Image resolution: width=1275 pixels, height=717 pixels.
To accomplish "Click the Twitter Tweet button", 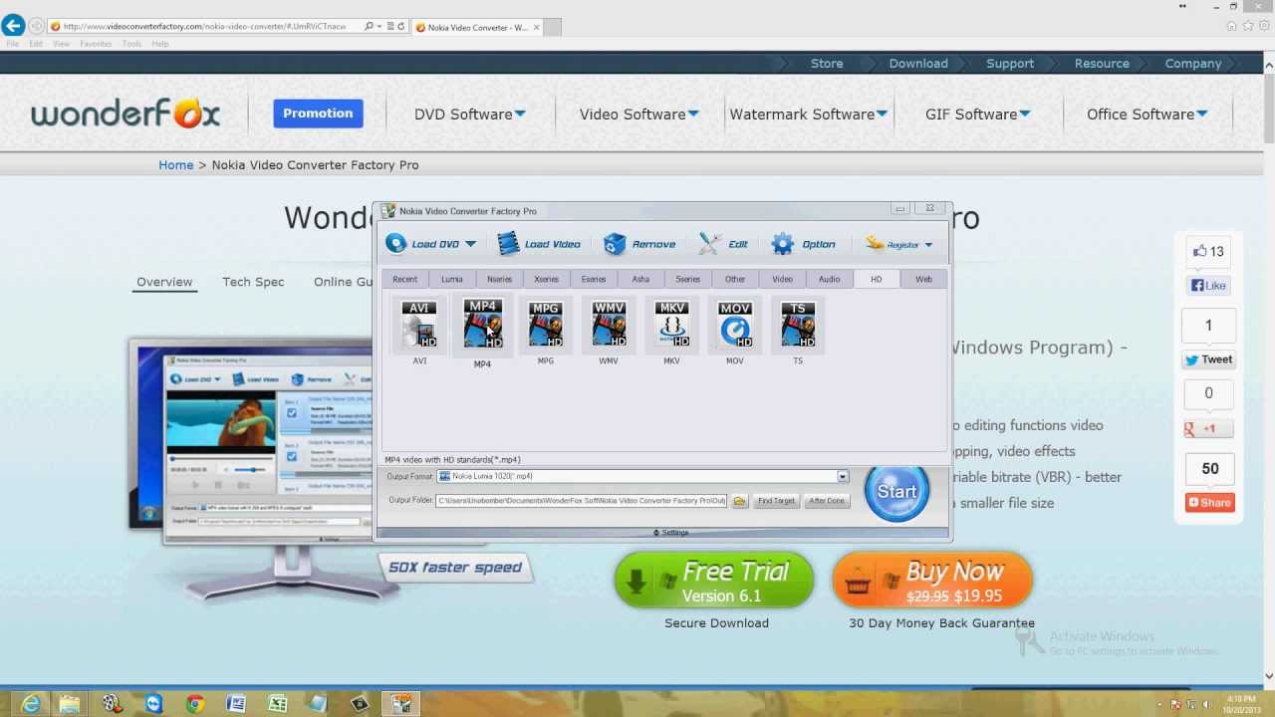I will (x=1209, y=359).
